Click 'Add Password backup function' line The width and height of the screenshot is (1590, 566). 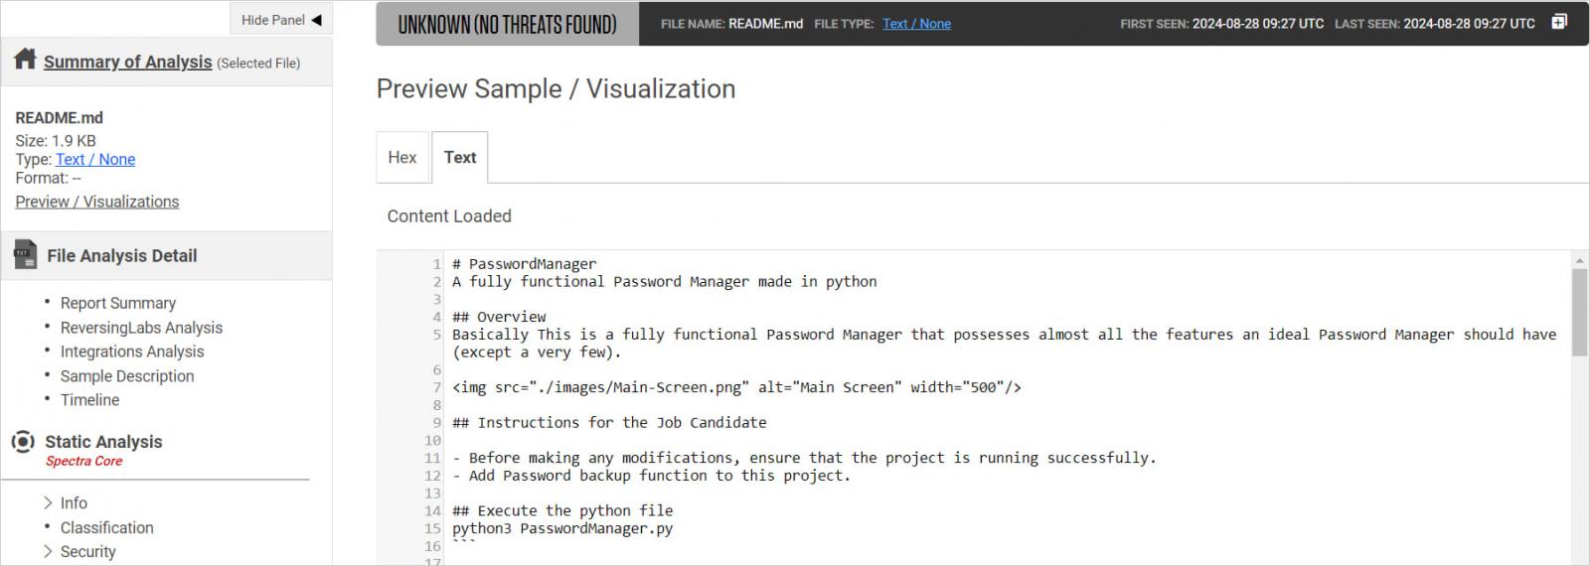coord(652,476)
